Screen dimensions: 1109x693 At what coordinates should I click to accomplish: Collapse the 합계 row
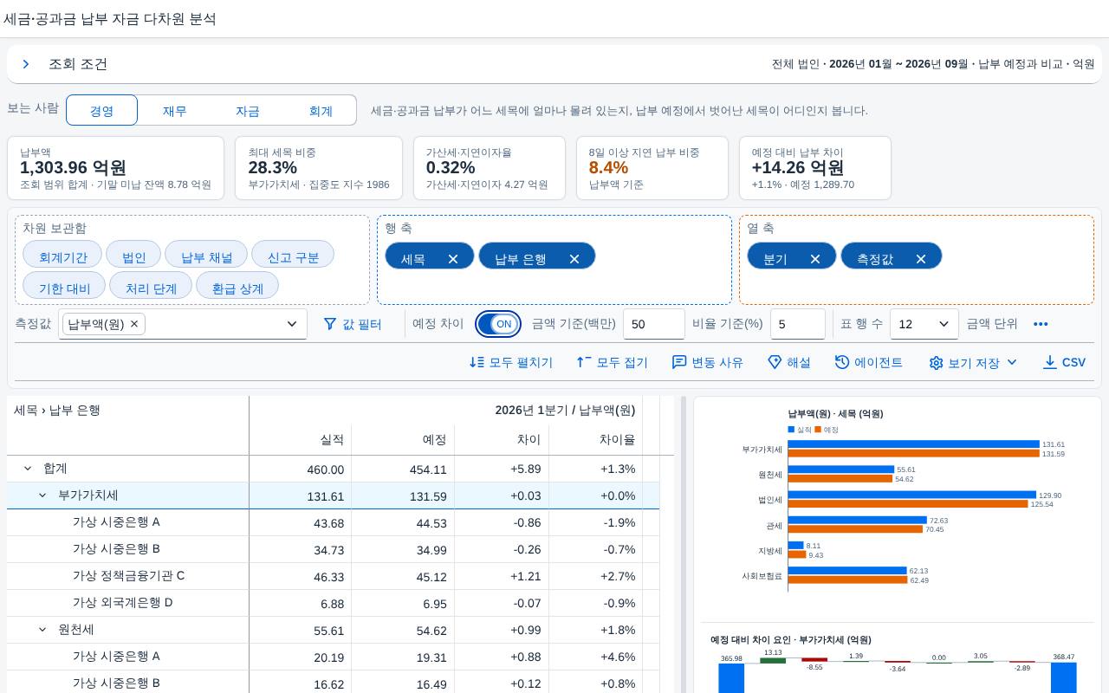click(x=28, y=469)
